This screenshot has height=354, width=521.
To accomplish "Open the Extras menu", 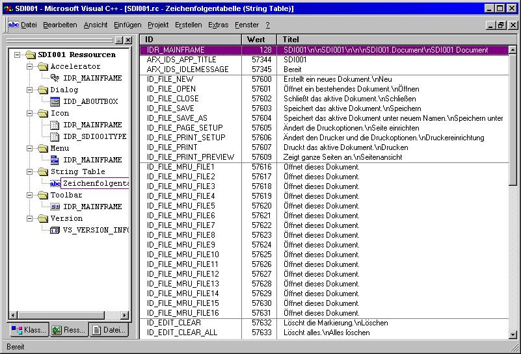I will click(219, 25).
